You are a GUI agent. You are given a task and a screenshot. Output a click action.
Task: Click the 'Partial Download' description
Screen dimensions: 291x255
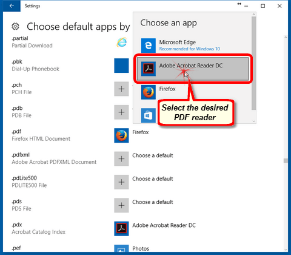[32, 46]
